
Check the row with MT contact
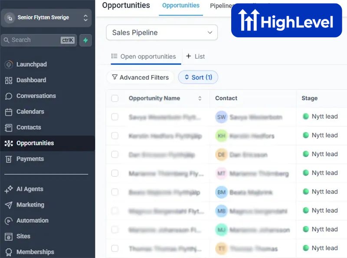tap(115, 173)
